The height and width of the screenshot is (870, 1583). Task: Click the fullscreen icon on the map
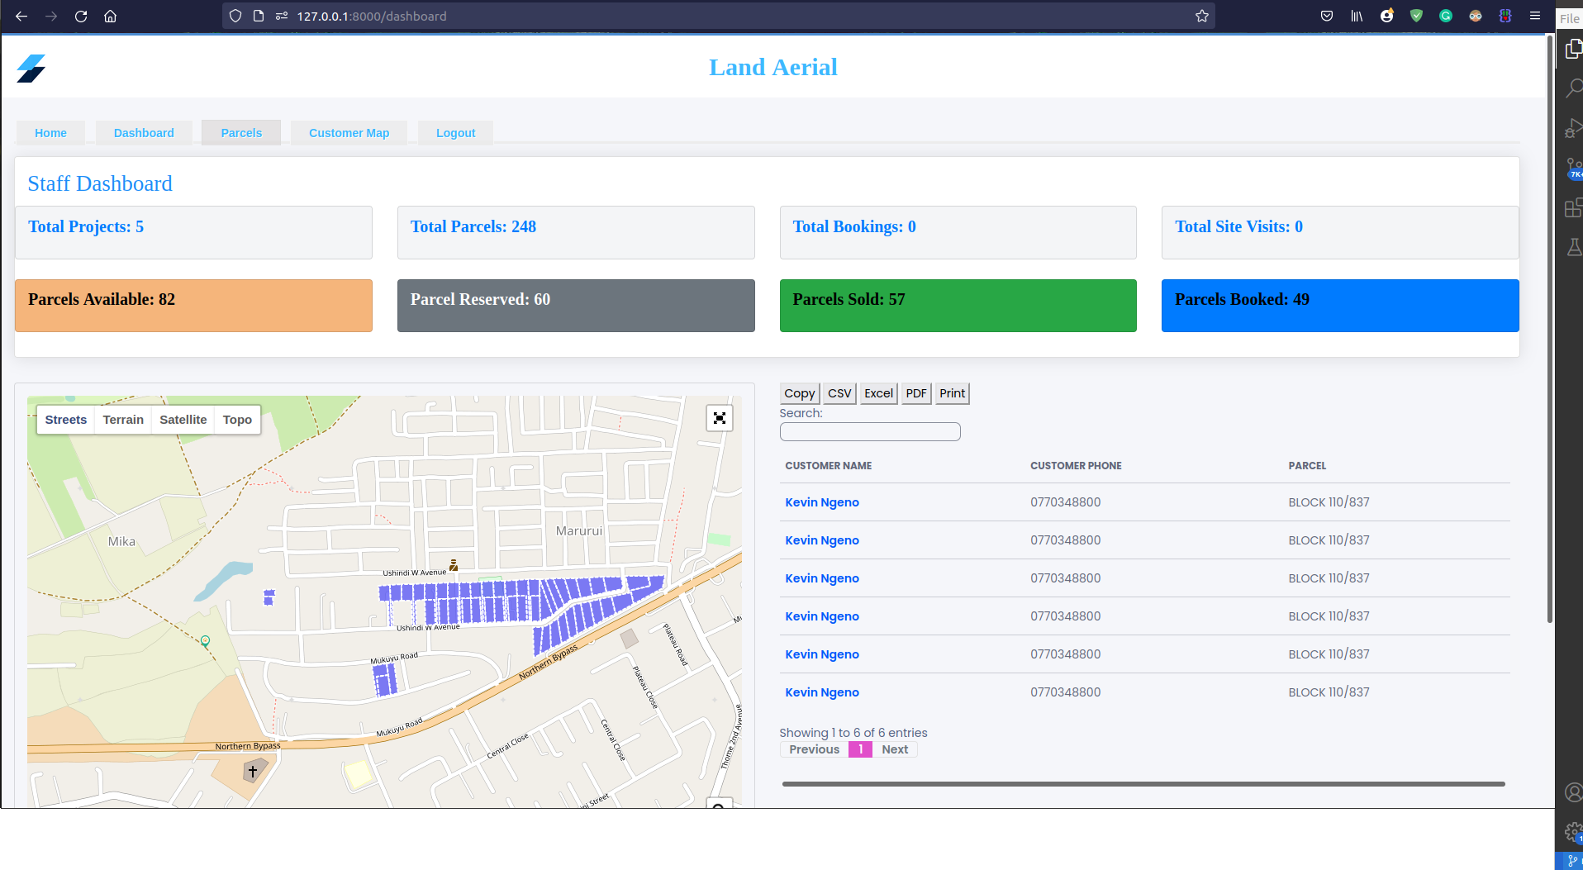[719, 418]
